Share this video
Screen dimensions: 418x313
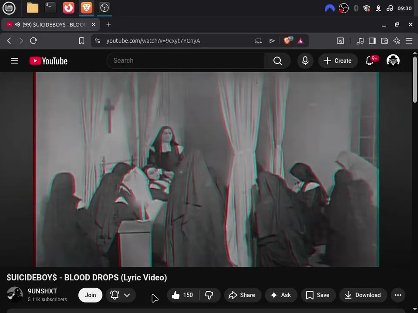click(x=243, y=295)
